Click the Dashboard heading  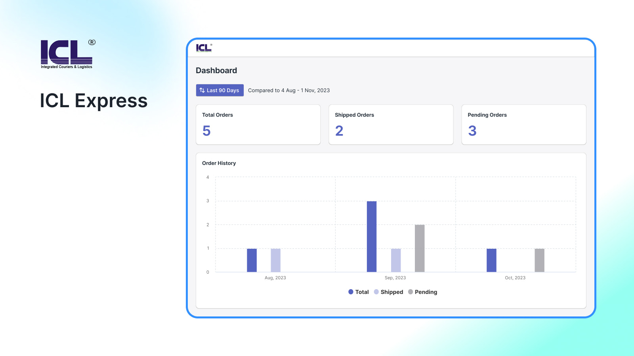pos(216,70)
